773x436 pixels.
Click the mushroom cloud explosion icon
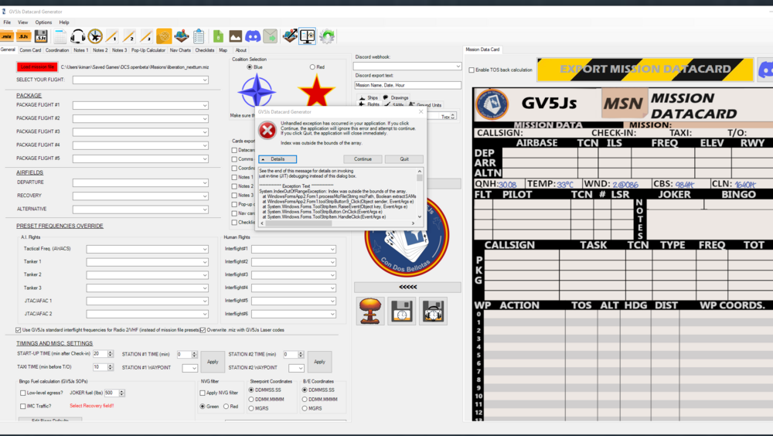tap(371, 311)
